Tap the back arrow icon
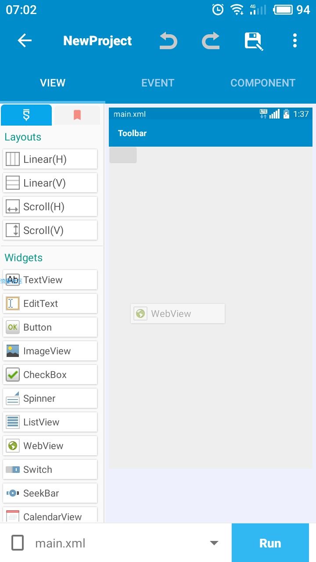The image size is (316, 562). coord(25,41)
